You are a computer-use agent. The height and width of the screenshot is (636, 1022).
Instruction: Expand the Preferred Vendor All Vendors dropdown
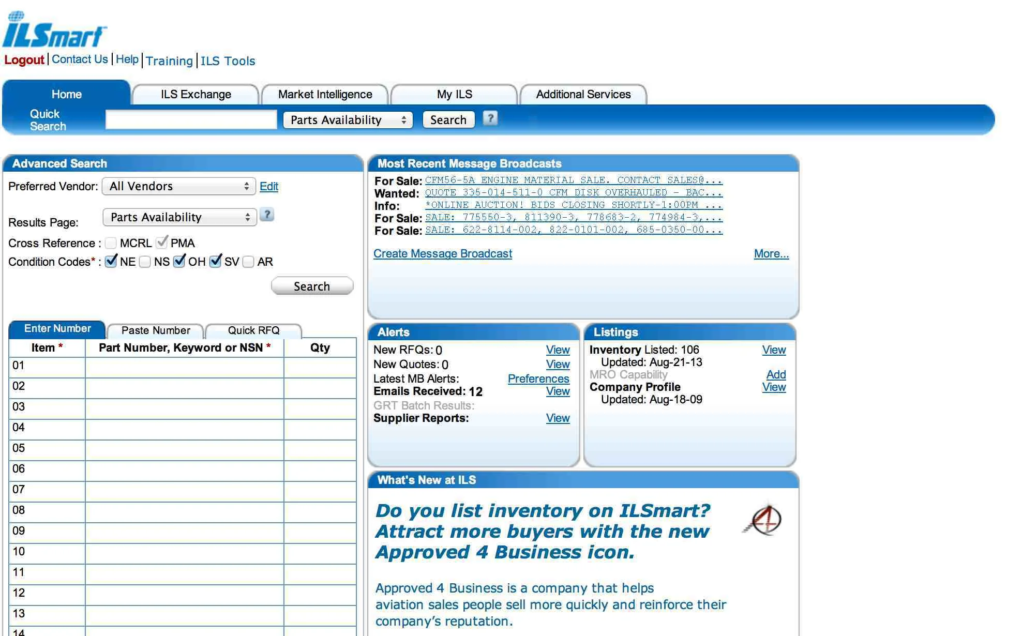coord(179,186)
